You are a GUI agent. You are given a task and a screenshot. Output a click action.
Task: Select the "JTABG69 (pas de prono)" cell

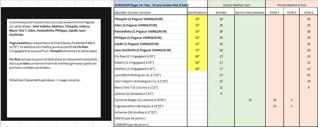150,125
